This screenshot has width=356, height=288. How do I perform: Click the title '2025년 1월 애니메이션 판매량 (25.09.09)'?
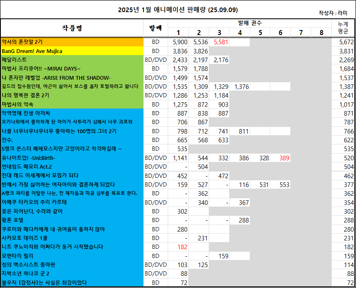click(x=178, y=10)
